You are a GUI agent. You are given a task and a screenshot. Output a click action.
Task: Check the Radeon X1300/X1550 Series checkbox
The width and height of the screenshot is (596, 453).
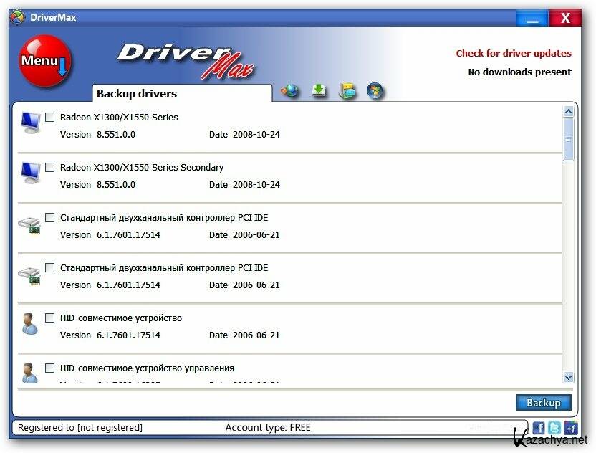pos(49,117)
